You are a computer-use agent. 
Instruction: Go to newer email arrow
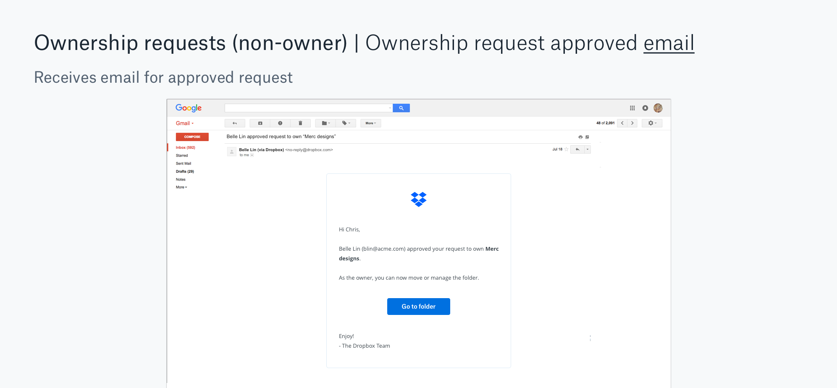click(x=622, y=123)
